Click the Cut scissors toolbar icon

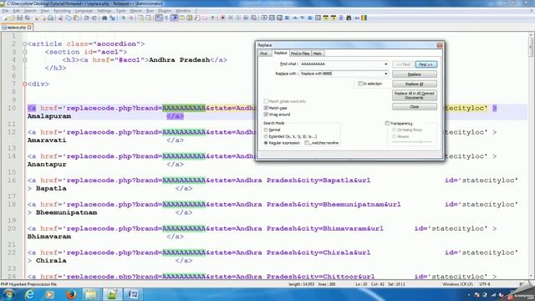tap(60, 18)
